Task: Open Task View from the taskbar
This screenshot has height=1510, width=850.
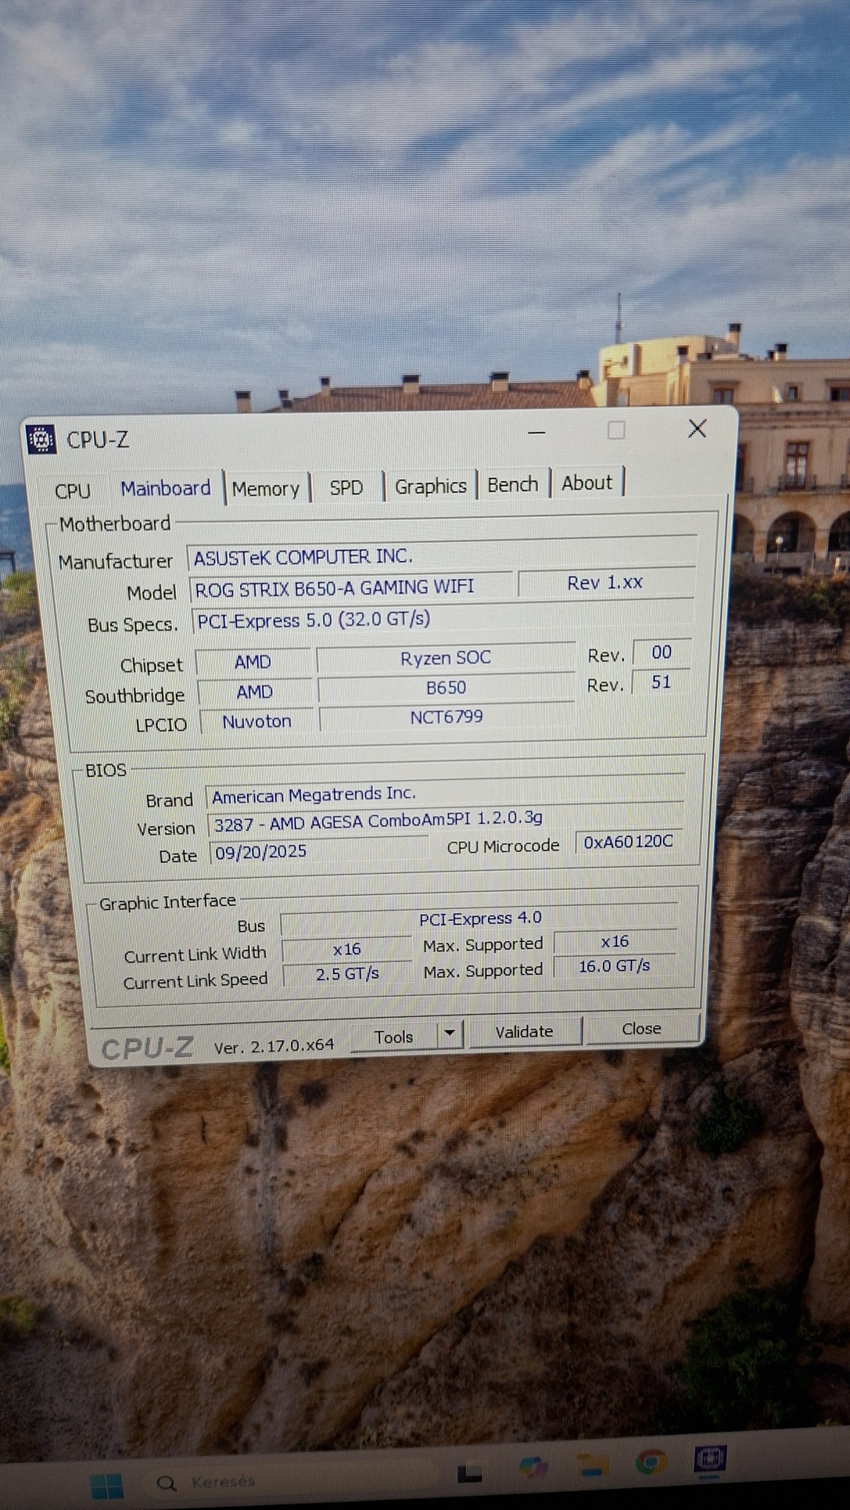Action: (x=469, y=1472)
